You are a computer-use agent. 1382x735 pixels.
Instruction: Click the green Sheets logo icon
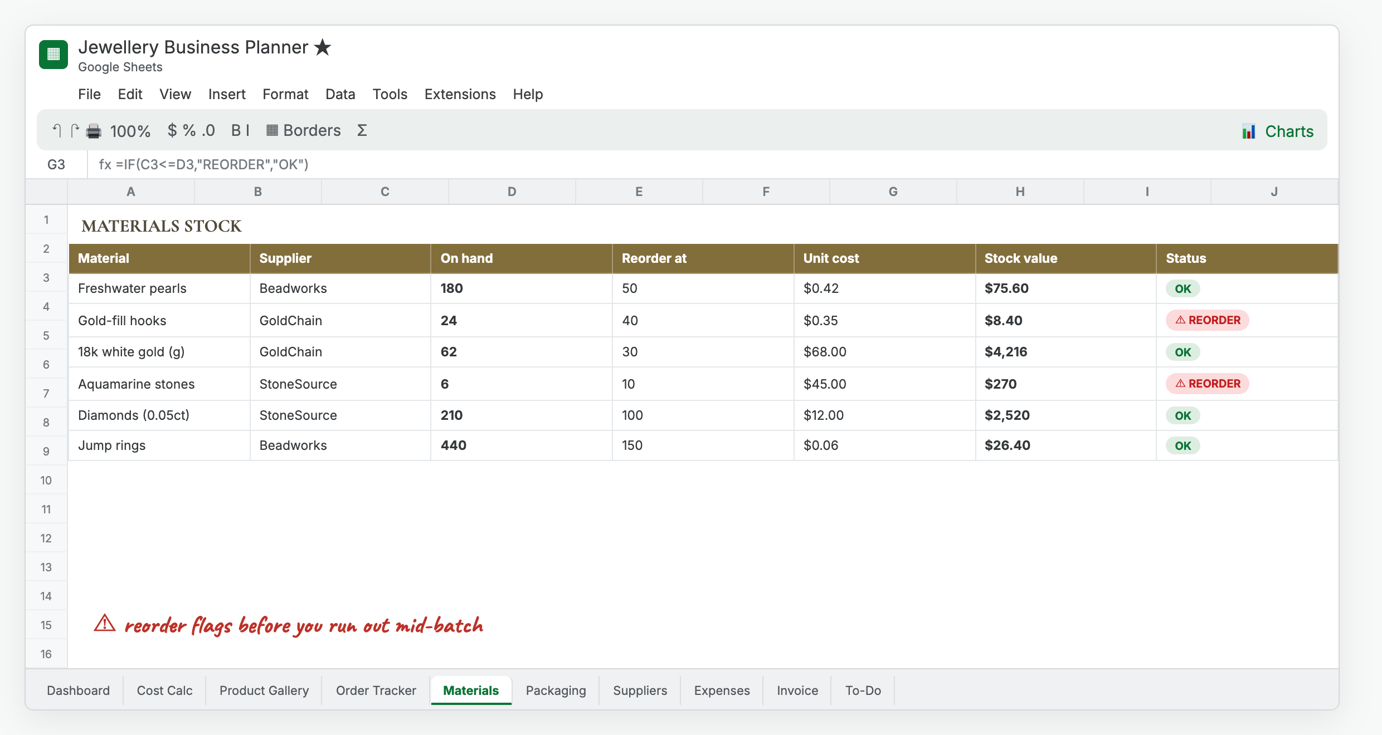pyautogui.click(x=53, y=54)
